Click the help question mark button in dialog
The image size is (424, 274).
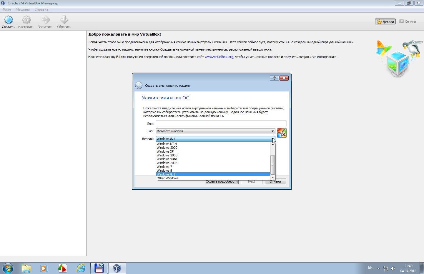274,78
